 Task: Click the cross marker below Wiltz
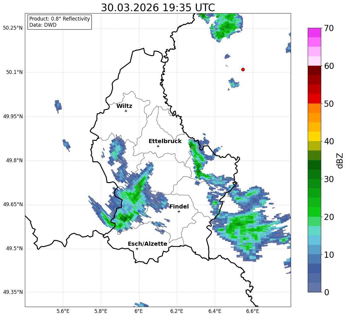126,111
